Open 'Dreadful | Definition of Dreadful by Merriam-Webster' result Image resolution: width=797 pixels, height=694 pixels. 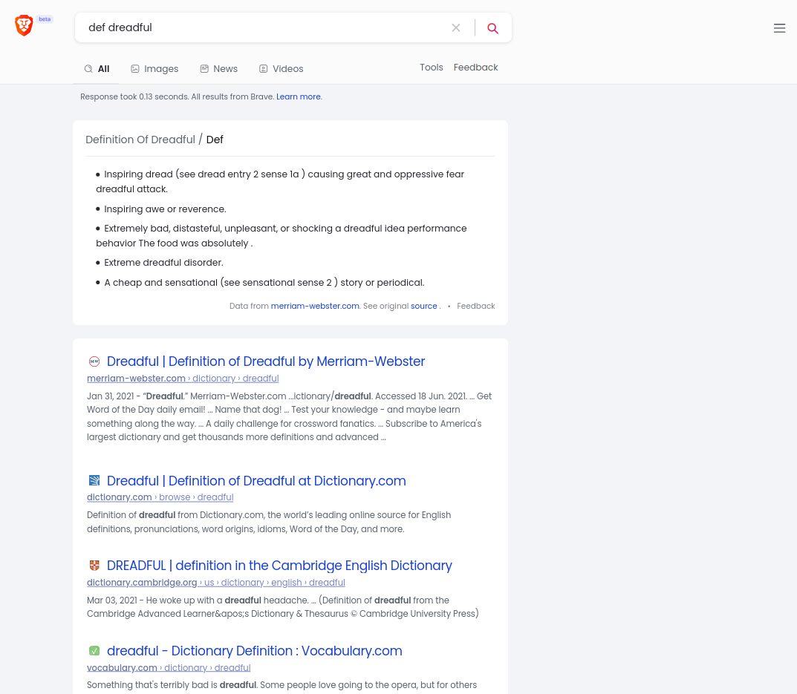(x=266, y=361)
